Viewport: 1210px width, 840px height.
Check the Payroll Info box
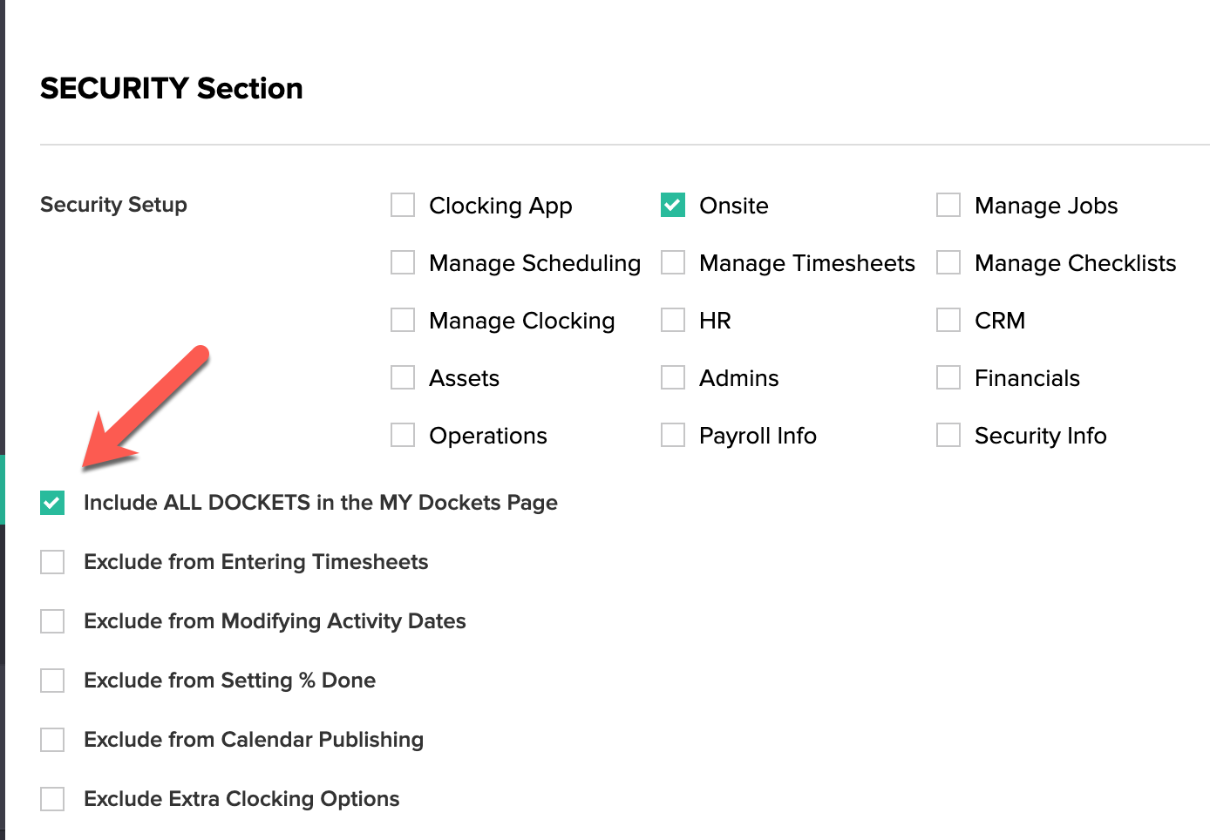pos(673,435)
